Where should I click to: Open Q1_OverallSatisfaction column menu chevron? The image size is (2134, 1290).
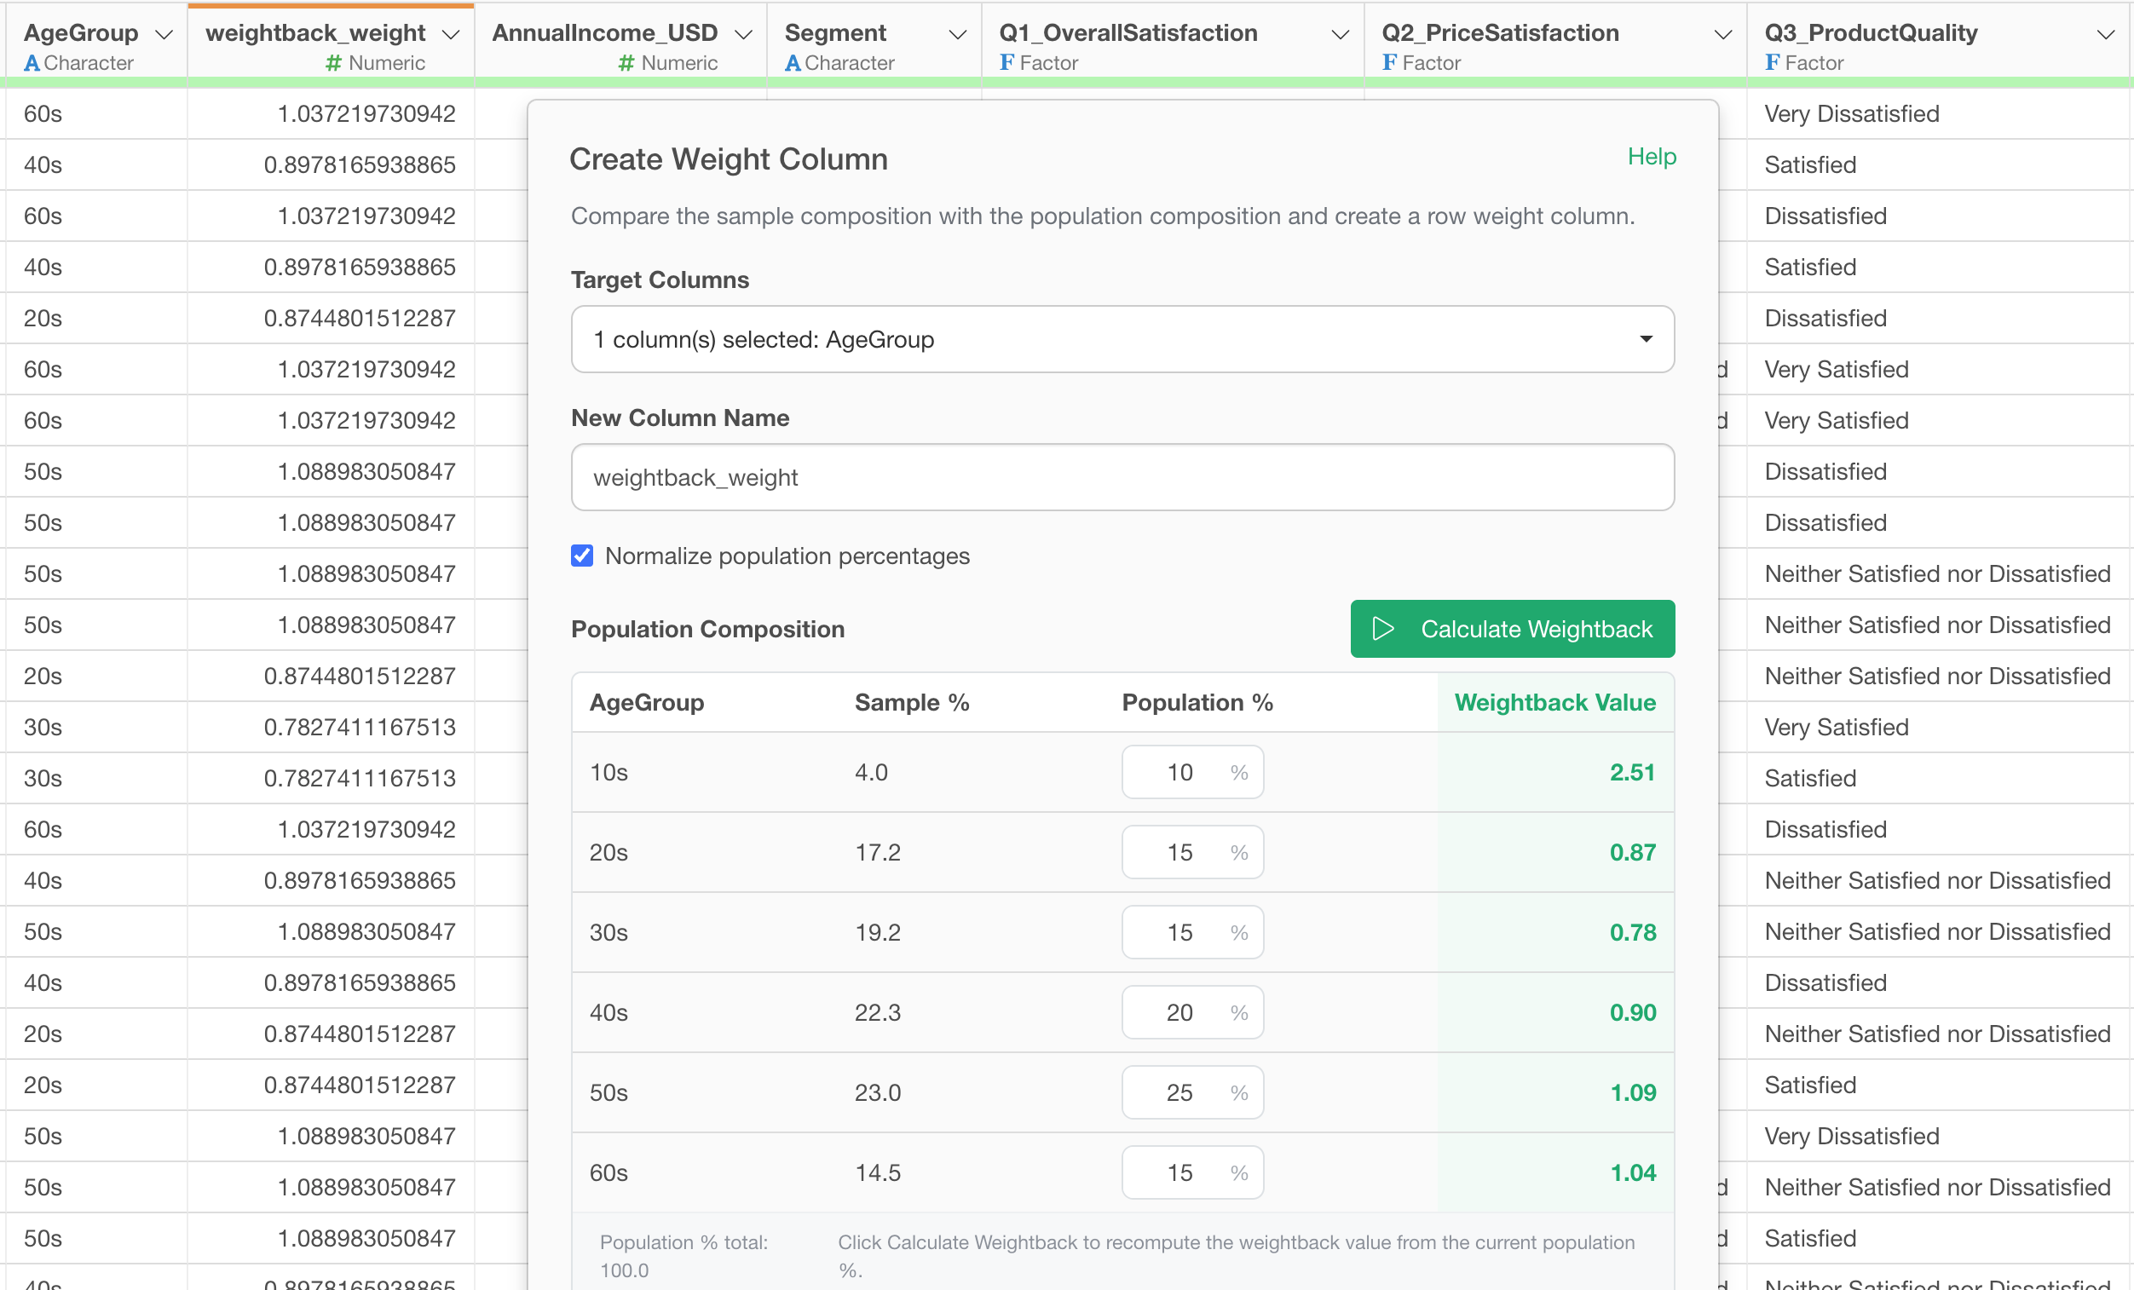(1340, 35)
